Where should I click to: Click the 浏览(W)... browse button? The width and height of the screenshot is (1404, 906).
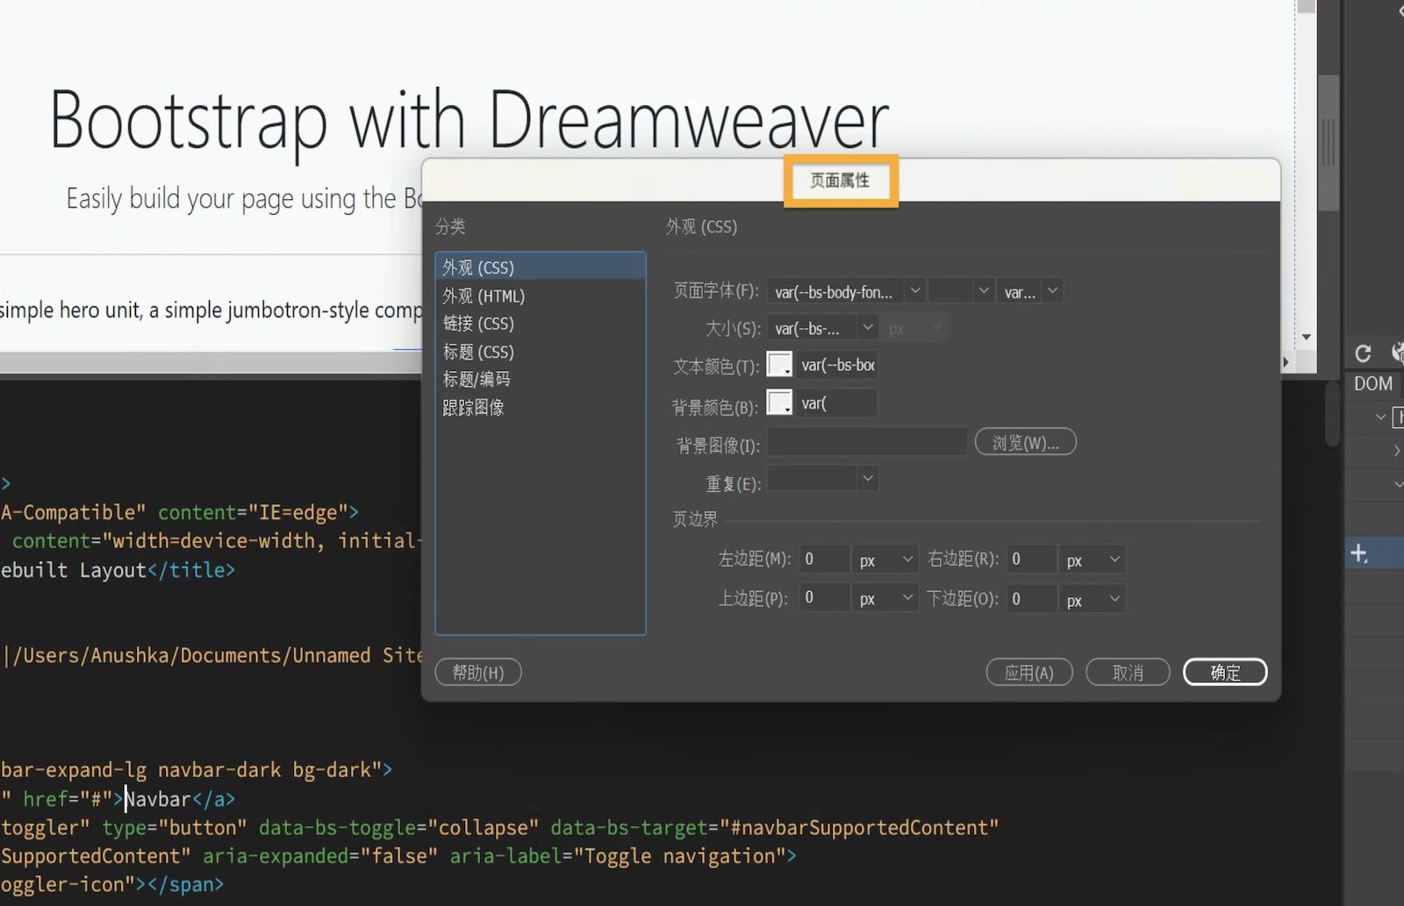(x=1025, y=442)
